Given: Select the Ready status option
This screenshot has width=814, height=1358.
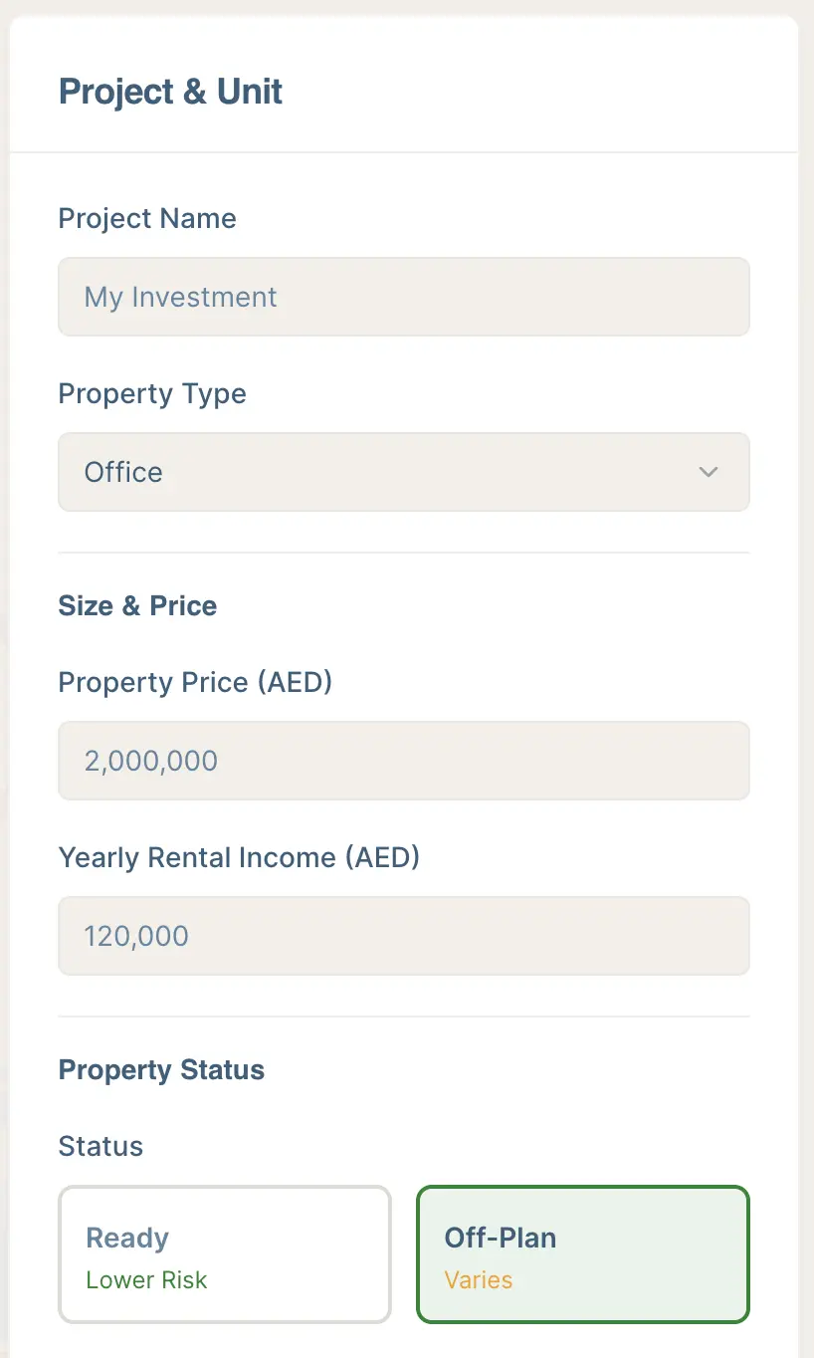Looking at the screenshot, I should [224, 1253].
